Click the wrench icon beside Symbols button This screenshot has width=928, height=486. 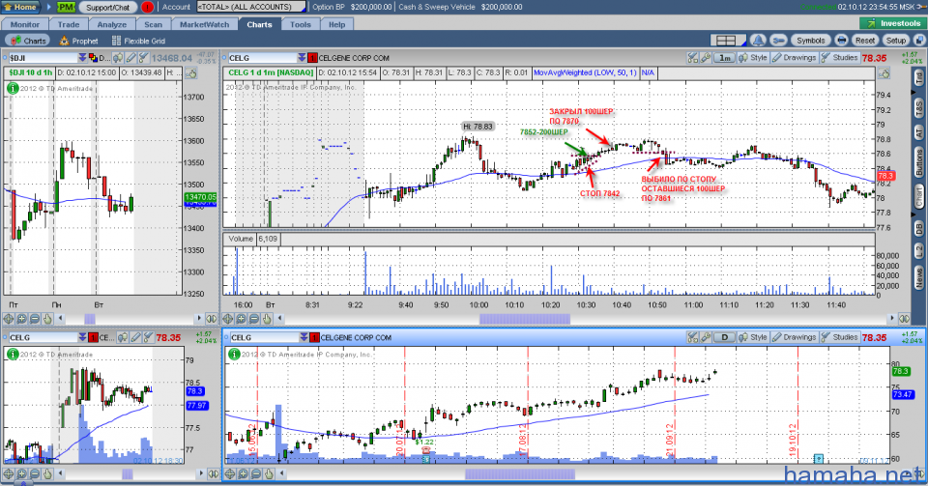pyautogui.click(x=779, y=41)
